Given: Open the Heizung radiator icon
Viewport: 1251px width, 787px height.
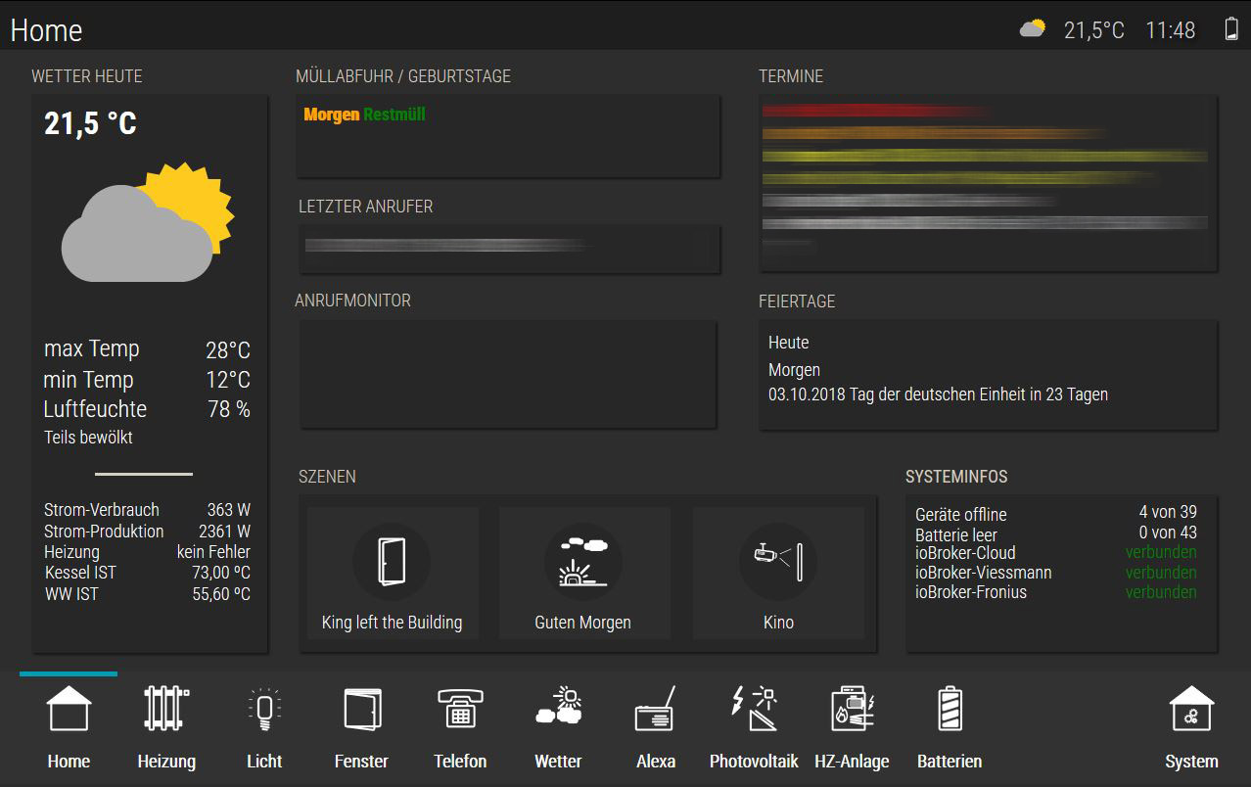Looking at the screenshot, I should [x=166, y=709].
